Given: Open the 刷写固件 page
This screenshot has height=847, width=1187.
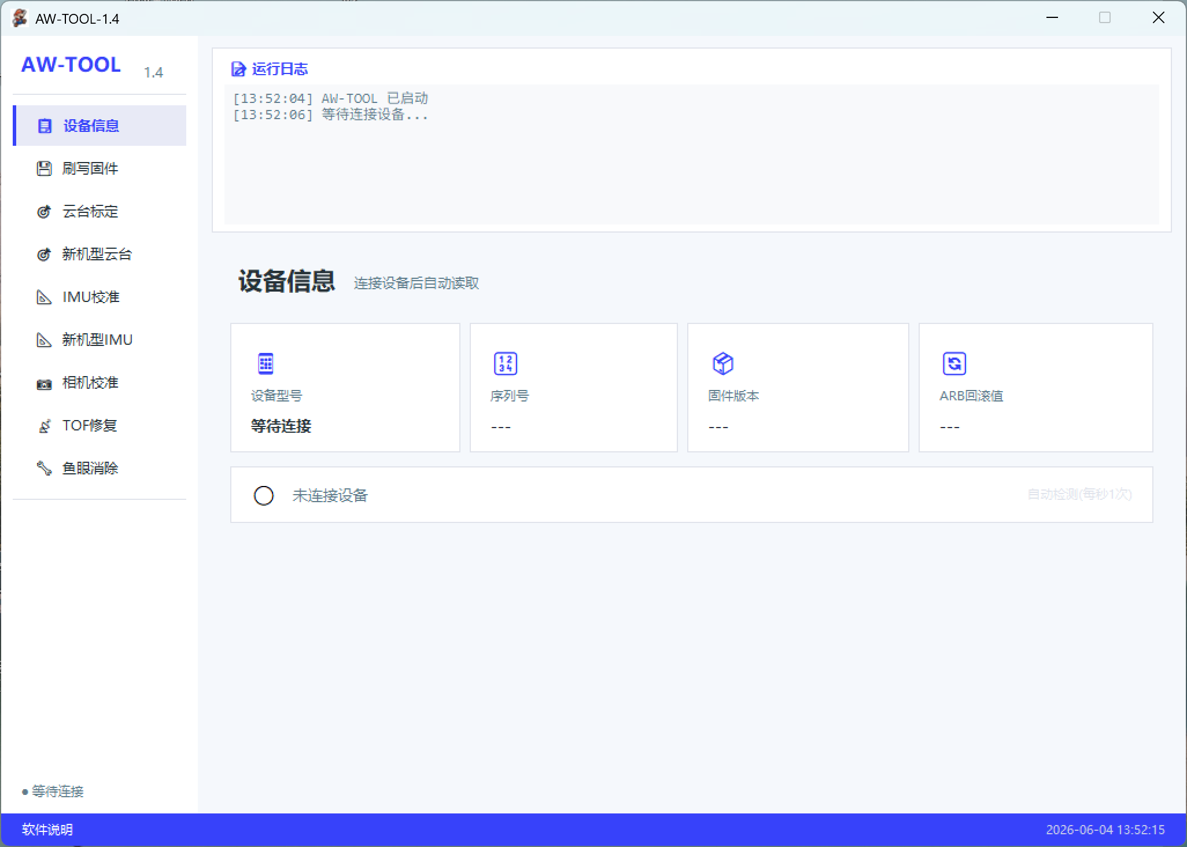Looking at the screenshot, I should [99, 168].
